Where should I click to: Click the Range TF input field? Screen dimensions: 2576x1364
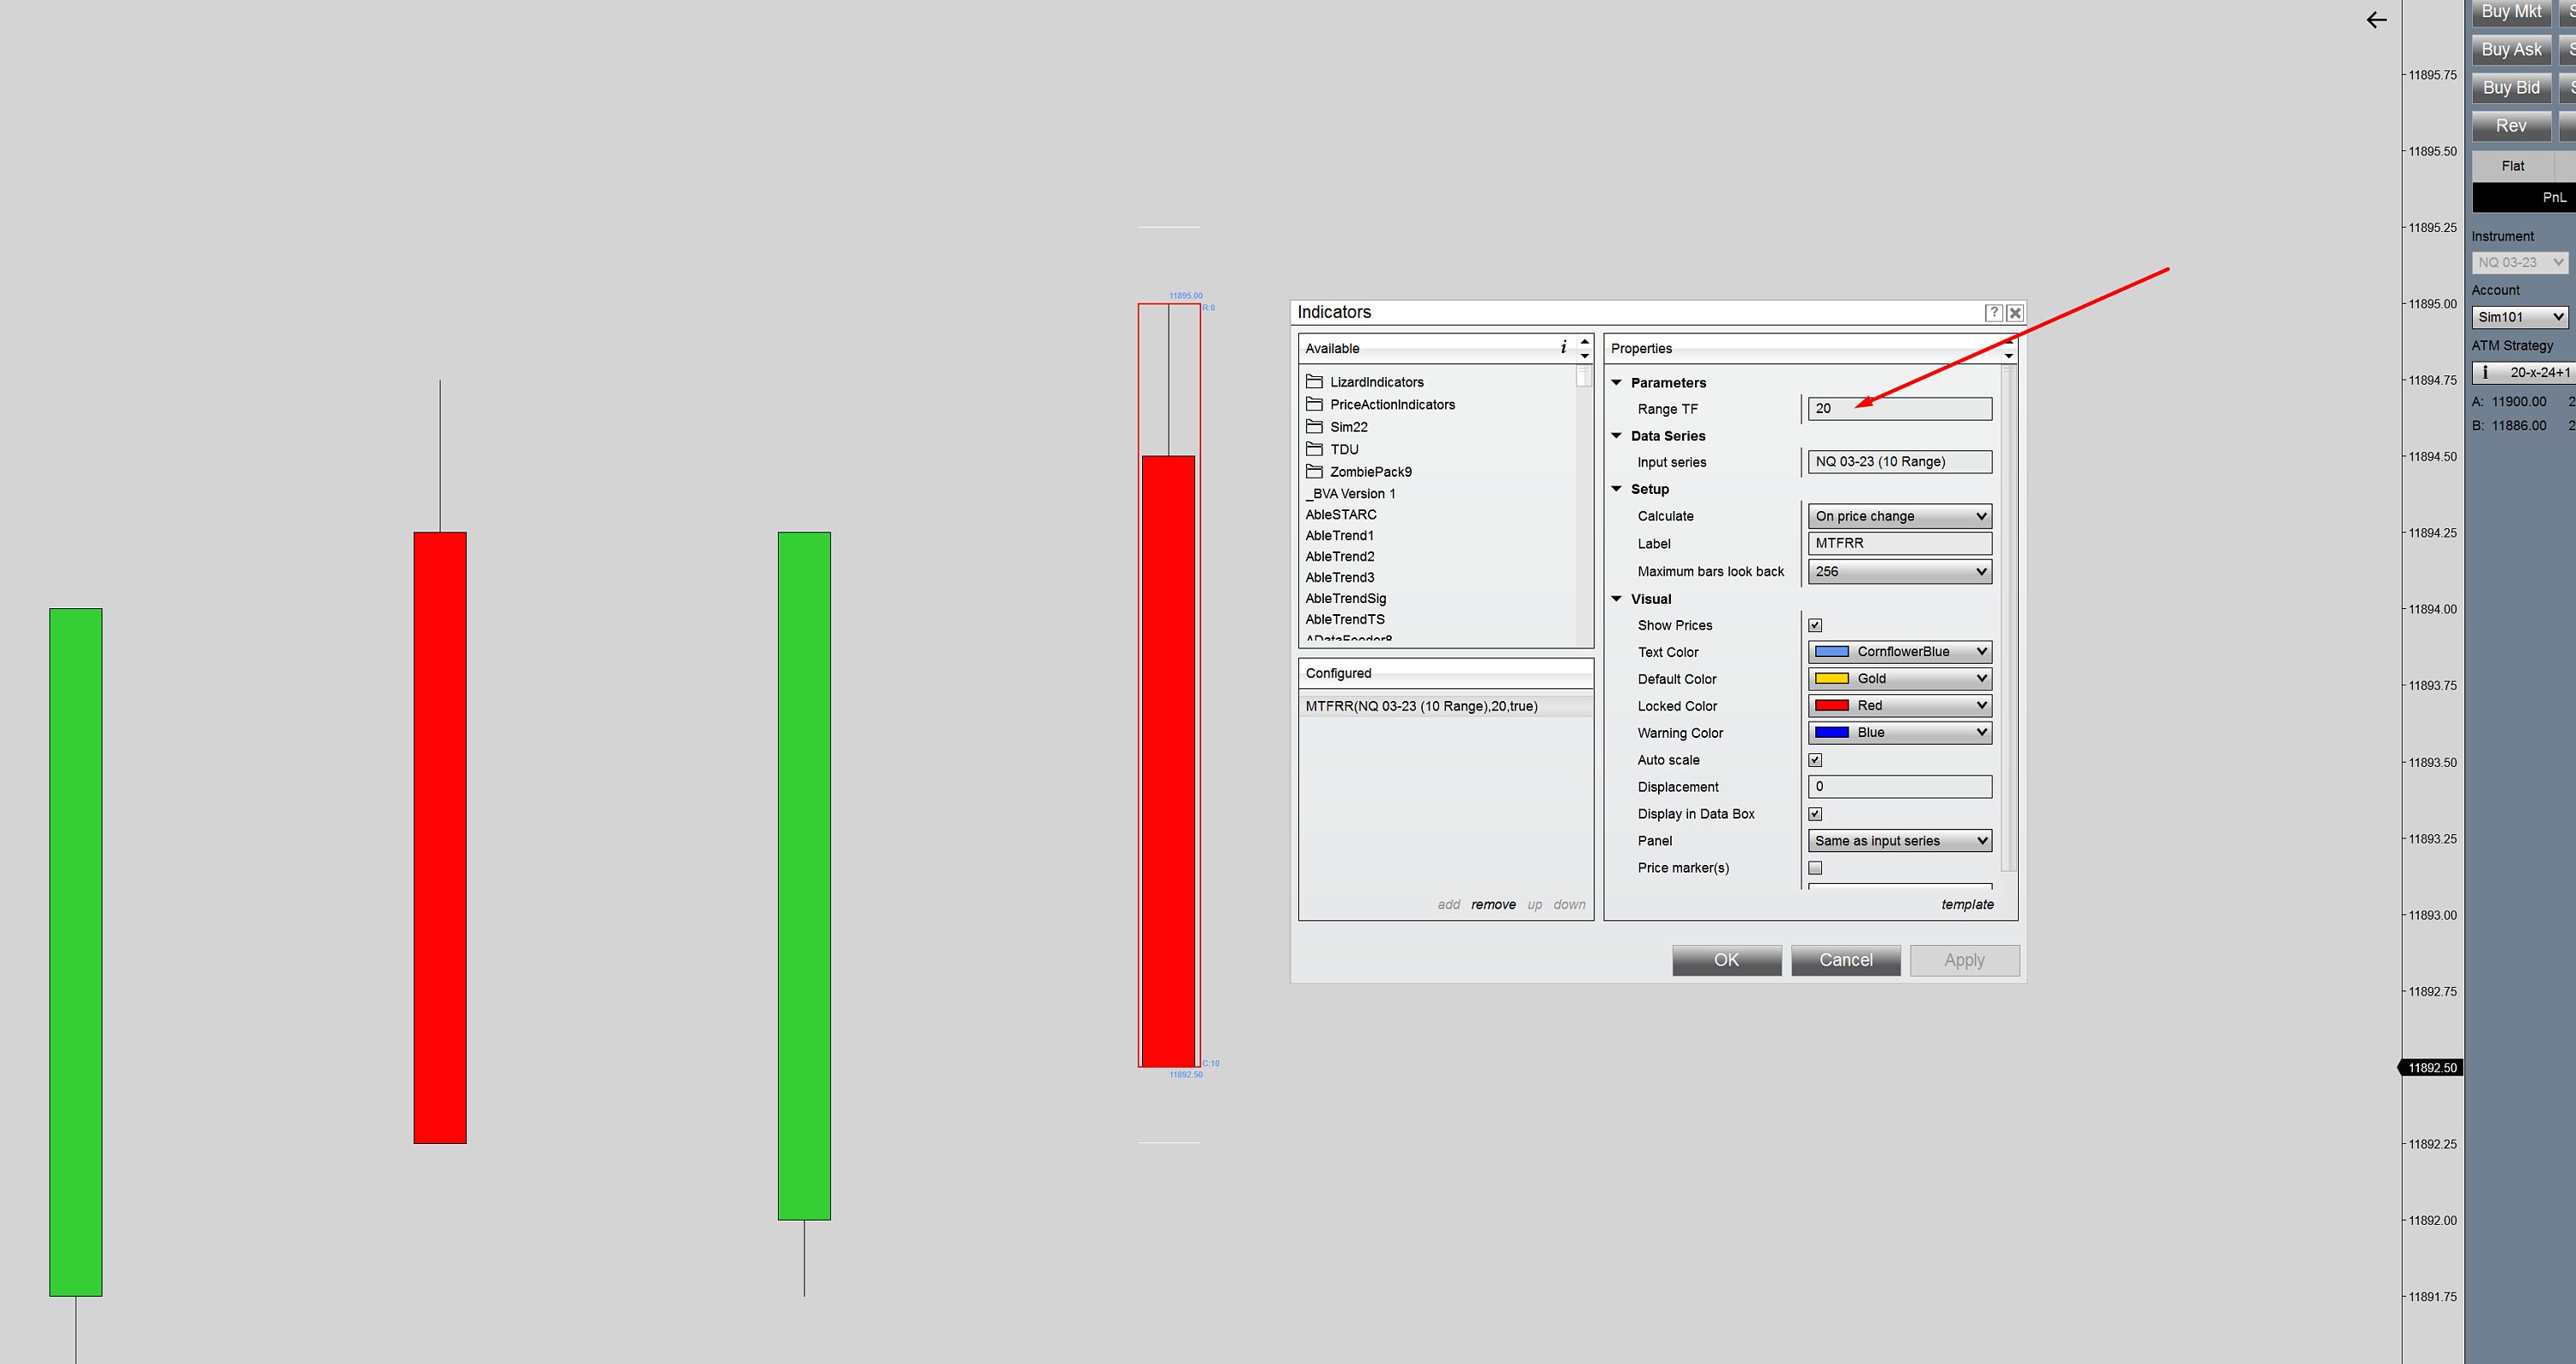tap(1898, 408)
